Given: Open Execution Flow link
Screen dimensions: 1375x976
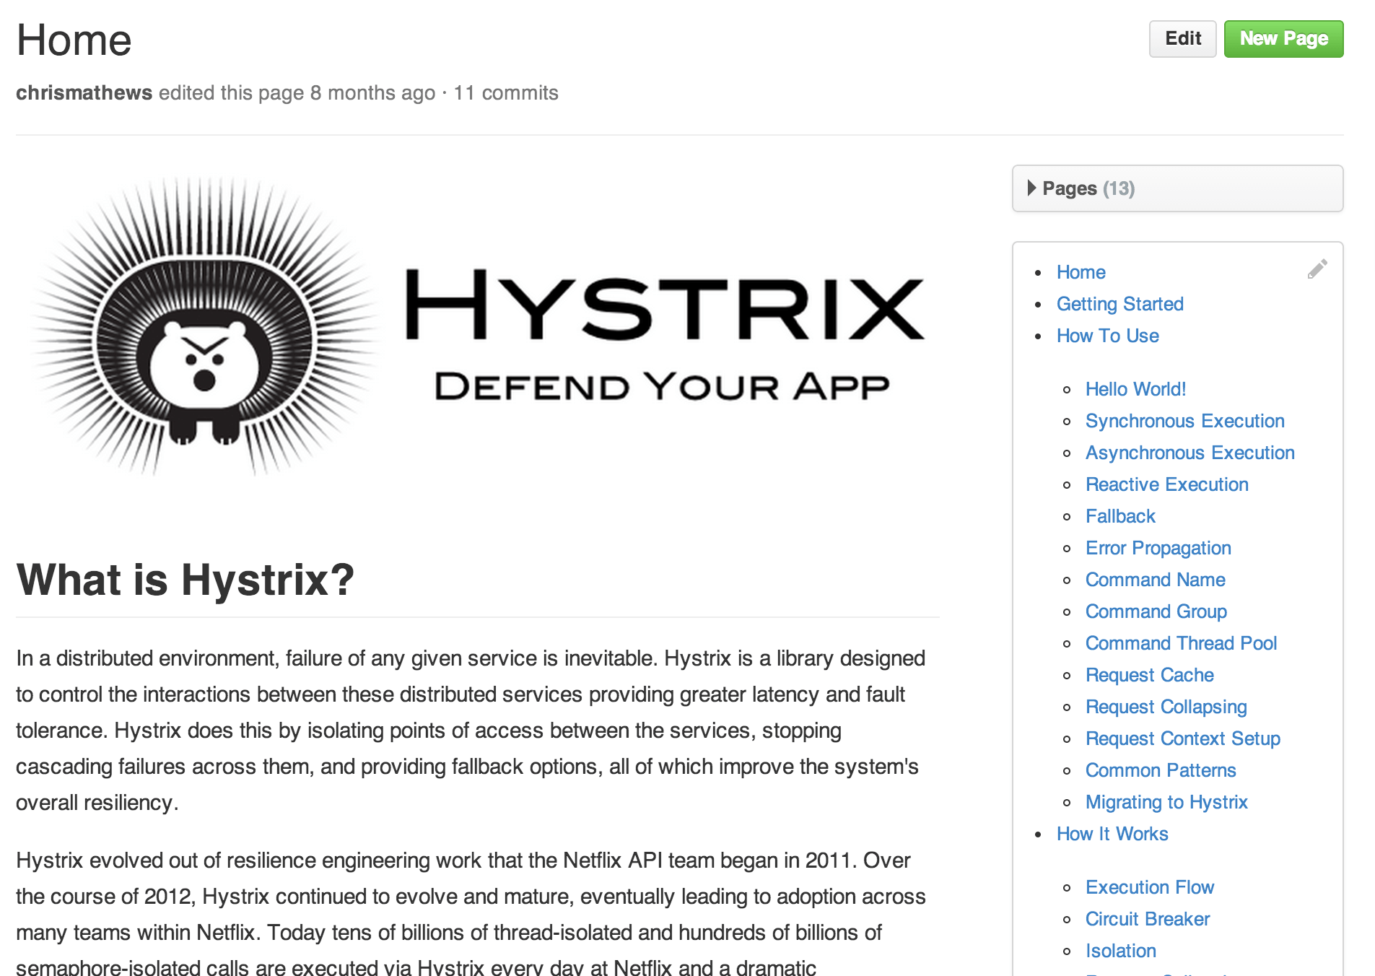Looking at the screenshot, I should 1149,887.
